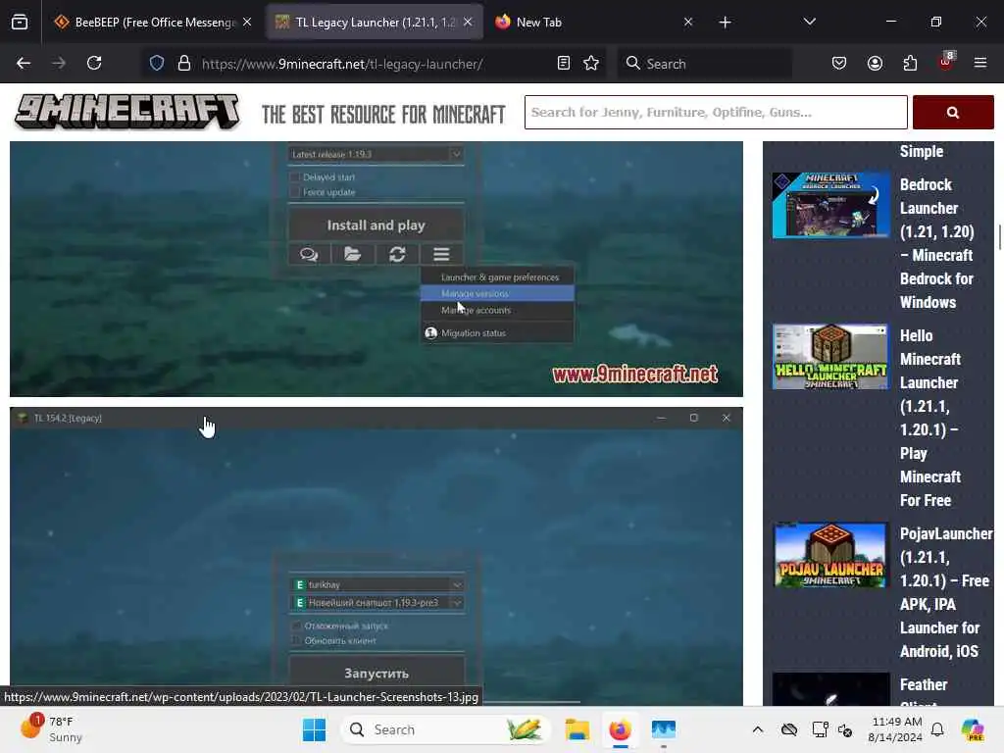
Task: Click the Hello Minecraft Launcher thumbnail
Action: (x=830, y=357)
